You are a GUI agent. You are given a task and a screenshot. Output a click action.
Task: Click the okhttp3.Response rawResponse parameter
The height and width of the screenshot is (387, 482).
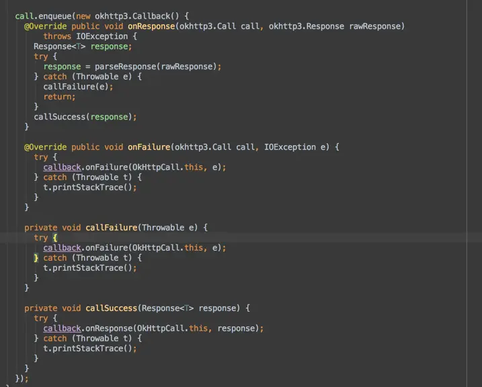pyautogui.click(x=335, y=26)
